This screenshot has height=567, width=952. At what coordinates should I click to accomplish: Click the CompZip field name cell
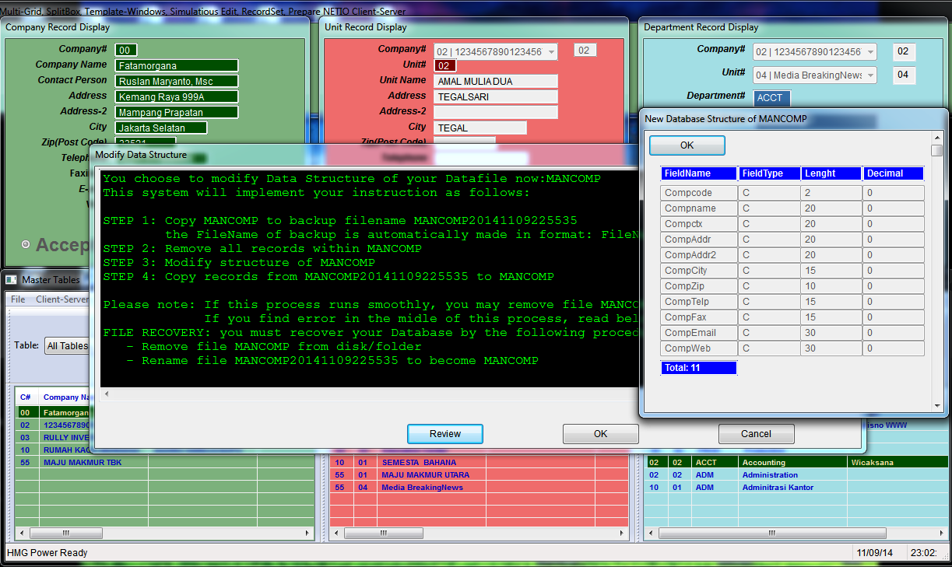698,286
